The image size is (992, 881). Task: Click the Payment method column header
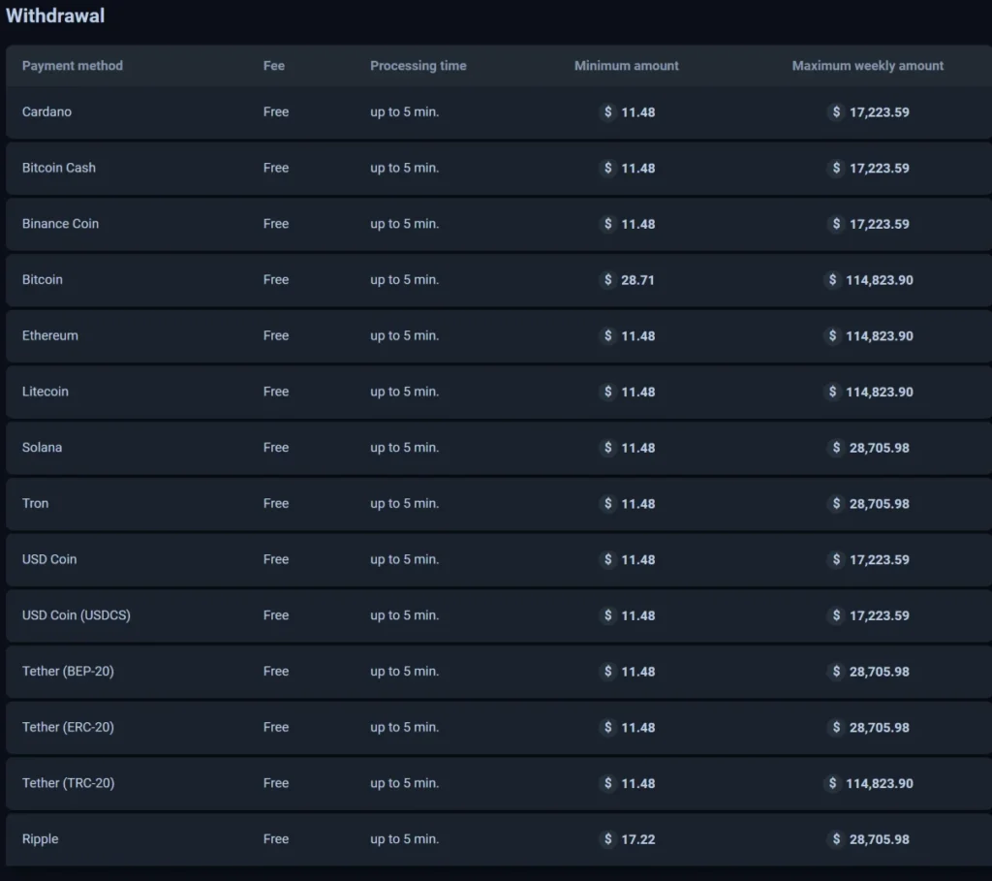(x=72, y=66)
